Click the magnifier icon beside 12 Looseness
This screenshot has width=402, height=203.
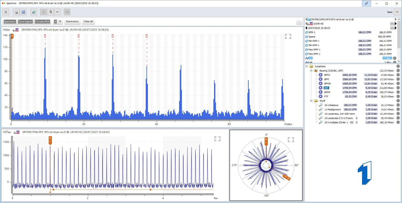coord(321,114)
